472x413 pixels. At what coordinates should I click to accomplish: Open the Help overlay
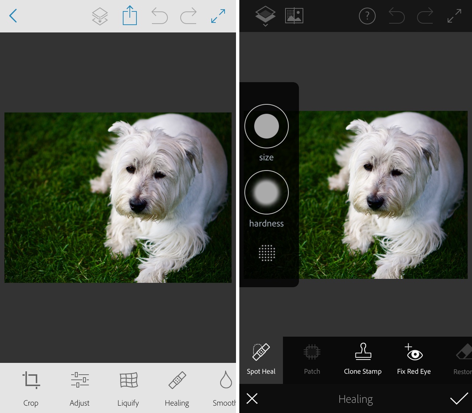367,15
